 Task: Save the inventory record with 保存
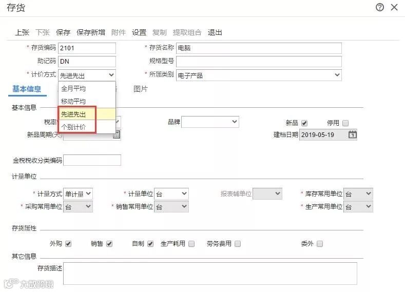pyautogui.click(x=63, y=32)
